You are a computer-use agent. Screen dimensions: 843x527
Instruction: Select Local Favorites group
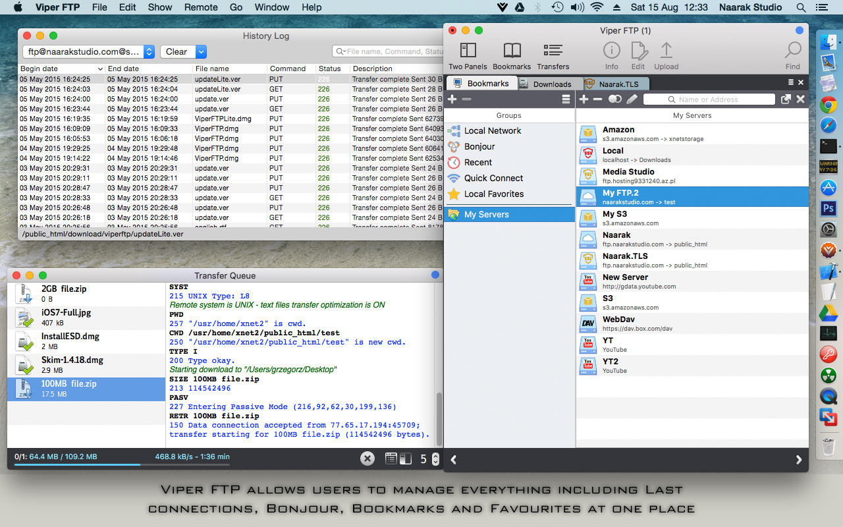pyautogui.click(x=509, y=194)
